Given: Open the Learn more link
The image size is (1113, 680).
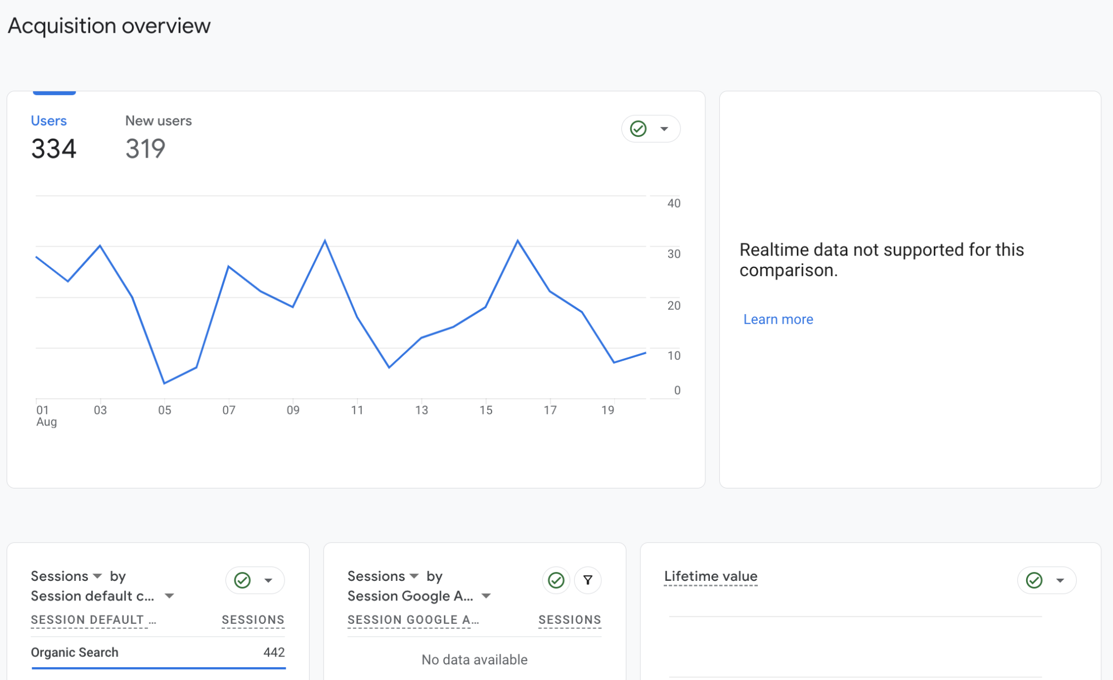Looking at the screenshot, I should click(x=778, y=319).
